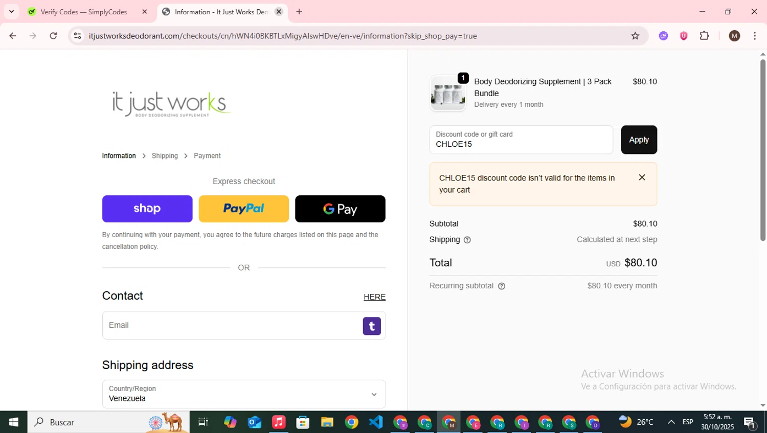Image resolution: width=767 pixels, height=433 pixels.
Task: Click the purple t icon in Email field
Action: (372, 326)
